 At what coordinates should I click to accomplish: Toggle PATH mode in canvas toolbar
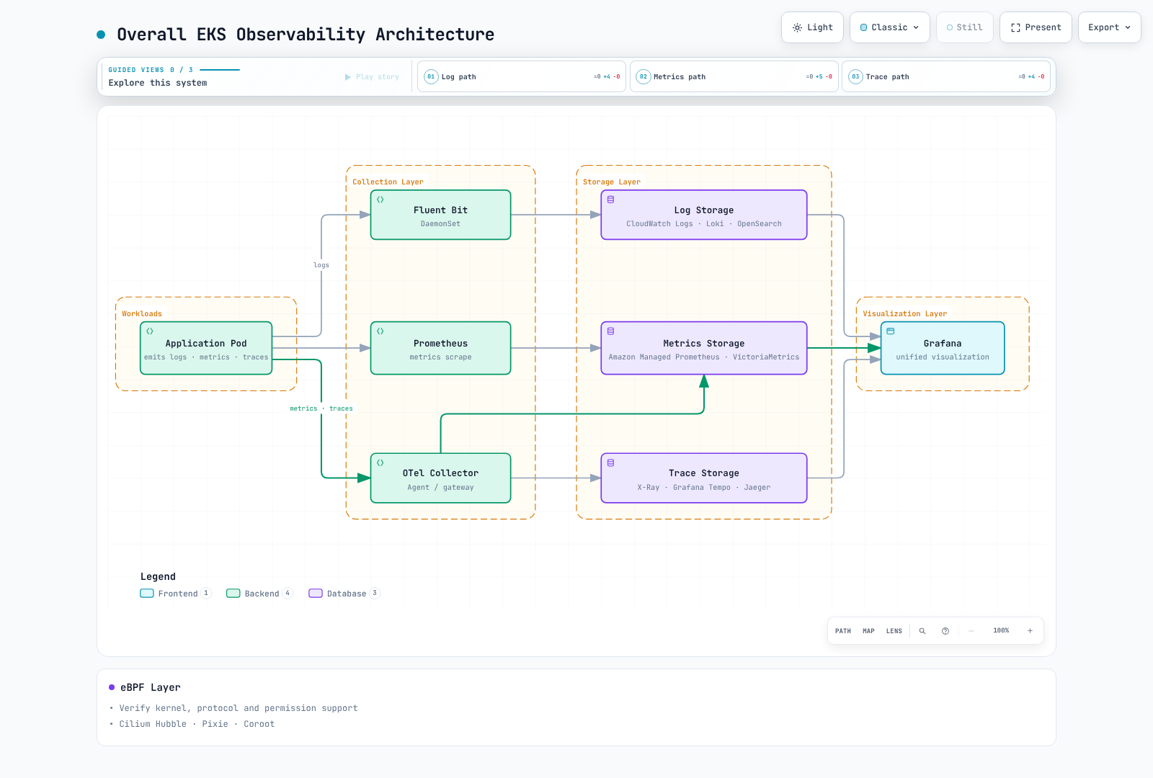[843, 631]
